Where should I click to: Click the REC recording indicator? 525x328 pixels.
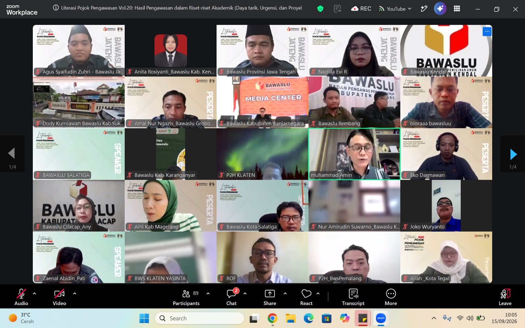(361, 9)
